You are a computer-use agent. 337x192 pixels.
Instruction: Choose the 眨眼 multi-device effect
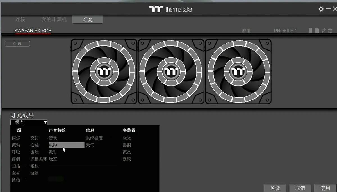pyautogui.click(x=127, y=159)
